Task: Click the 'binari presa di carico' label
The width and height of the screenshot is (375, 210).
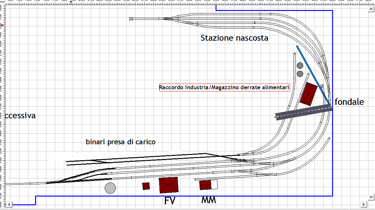Action: click(121, 142)
